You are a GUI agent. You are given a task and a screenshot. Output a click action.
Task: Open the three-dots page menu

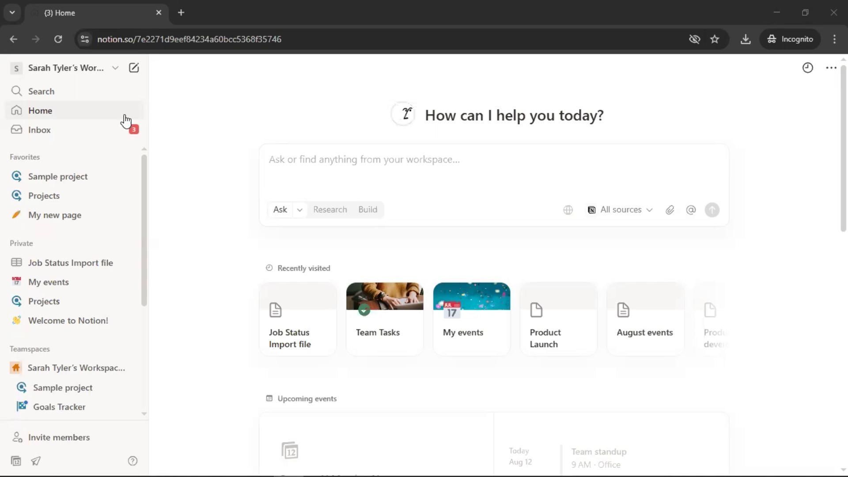[x=831, y=68]
